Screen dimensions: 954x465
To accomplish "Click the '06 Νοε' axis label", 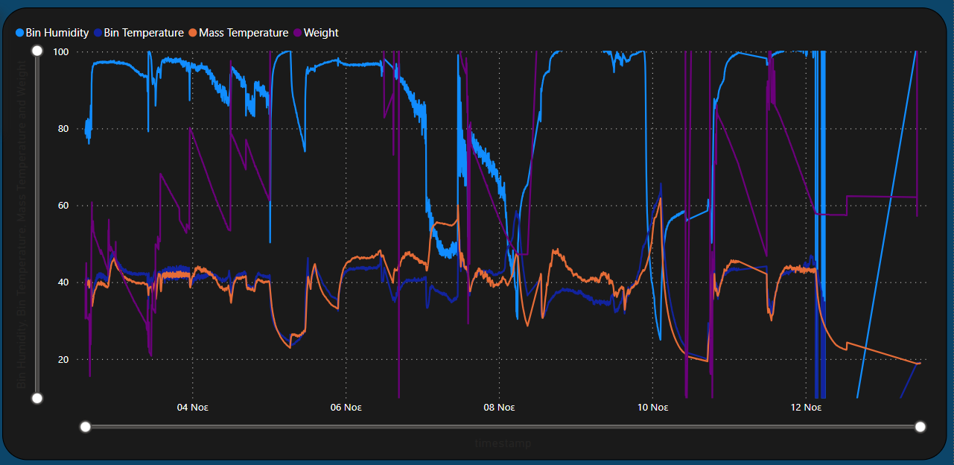I will (x=346, y=407).
